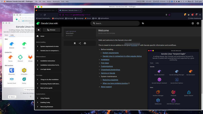
Task: Click the yellow extension icon in browser toolbar
Action: tap(185, 15)
